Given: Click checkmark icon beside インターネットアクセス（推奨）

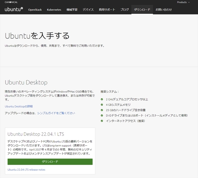Looking at the screenshot, I should [x=103, y=121].
